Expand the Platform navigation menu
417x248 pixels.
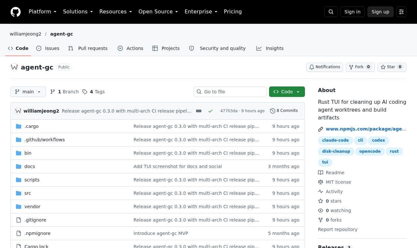(43, 12)
